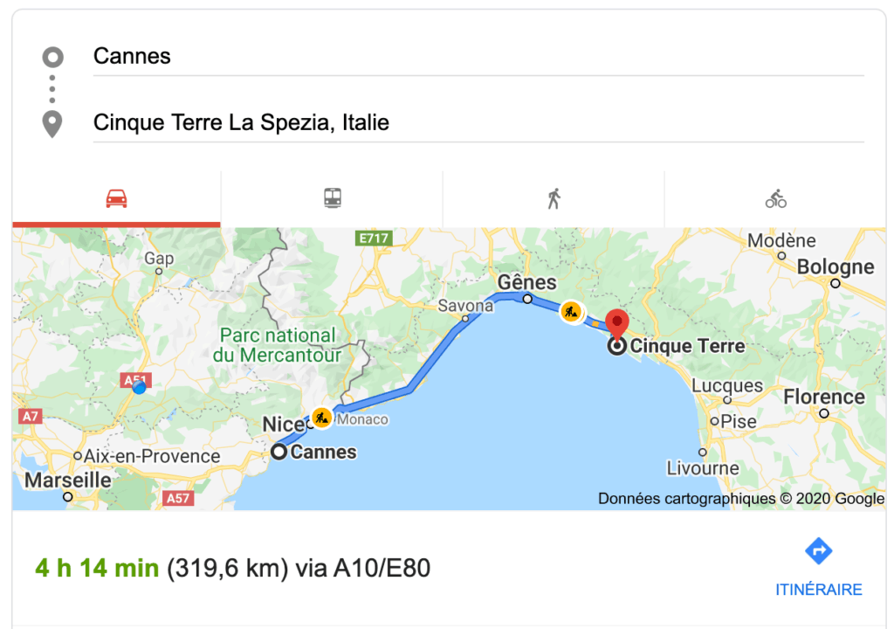Select the car driving mode tab
Image resolution: width=894 pixels, height=629 pixels.
(116, 199)
